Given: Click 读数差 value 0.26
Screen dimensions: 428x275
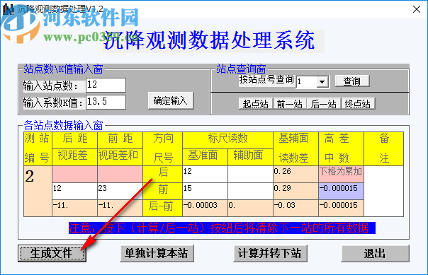Looking at the screenshot, I should (295, 174).
